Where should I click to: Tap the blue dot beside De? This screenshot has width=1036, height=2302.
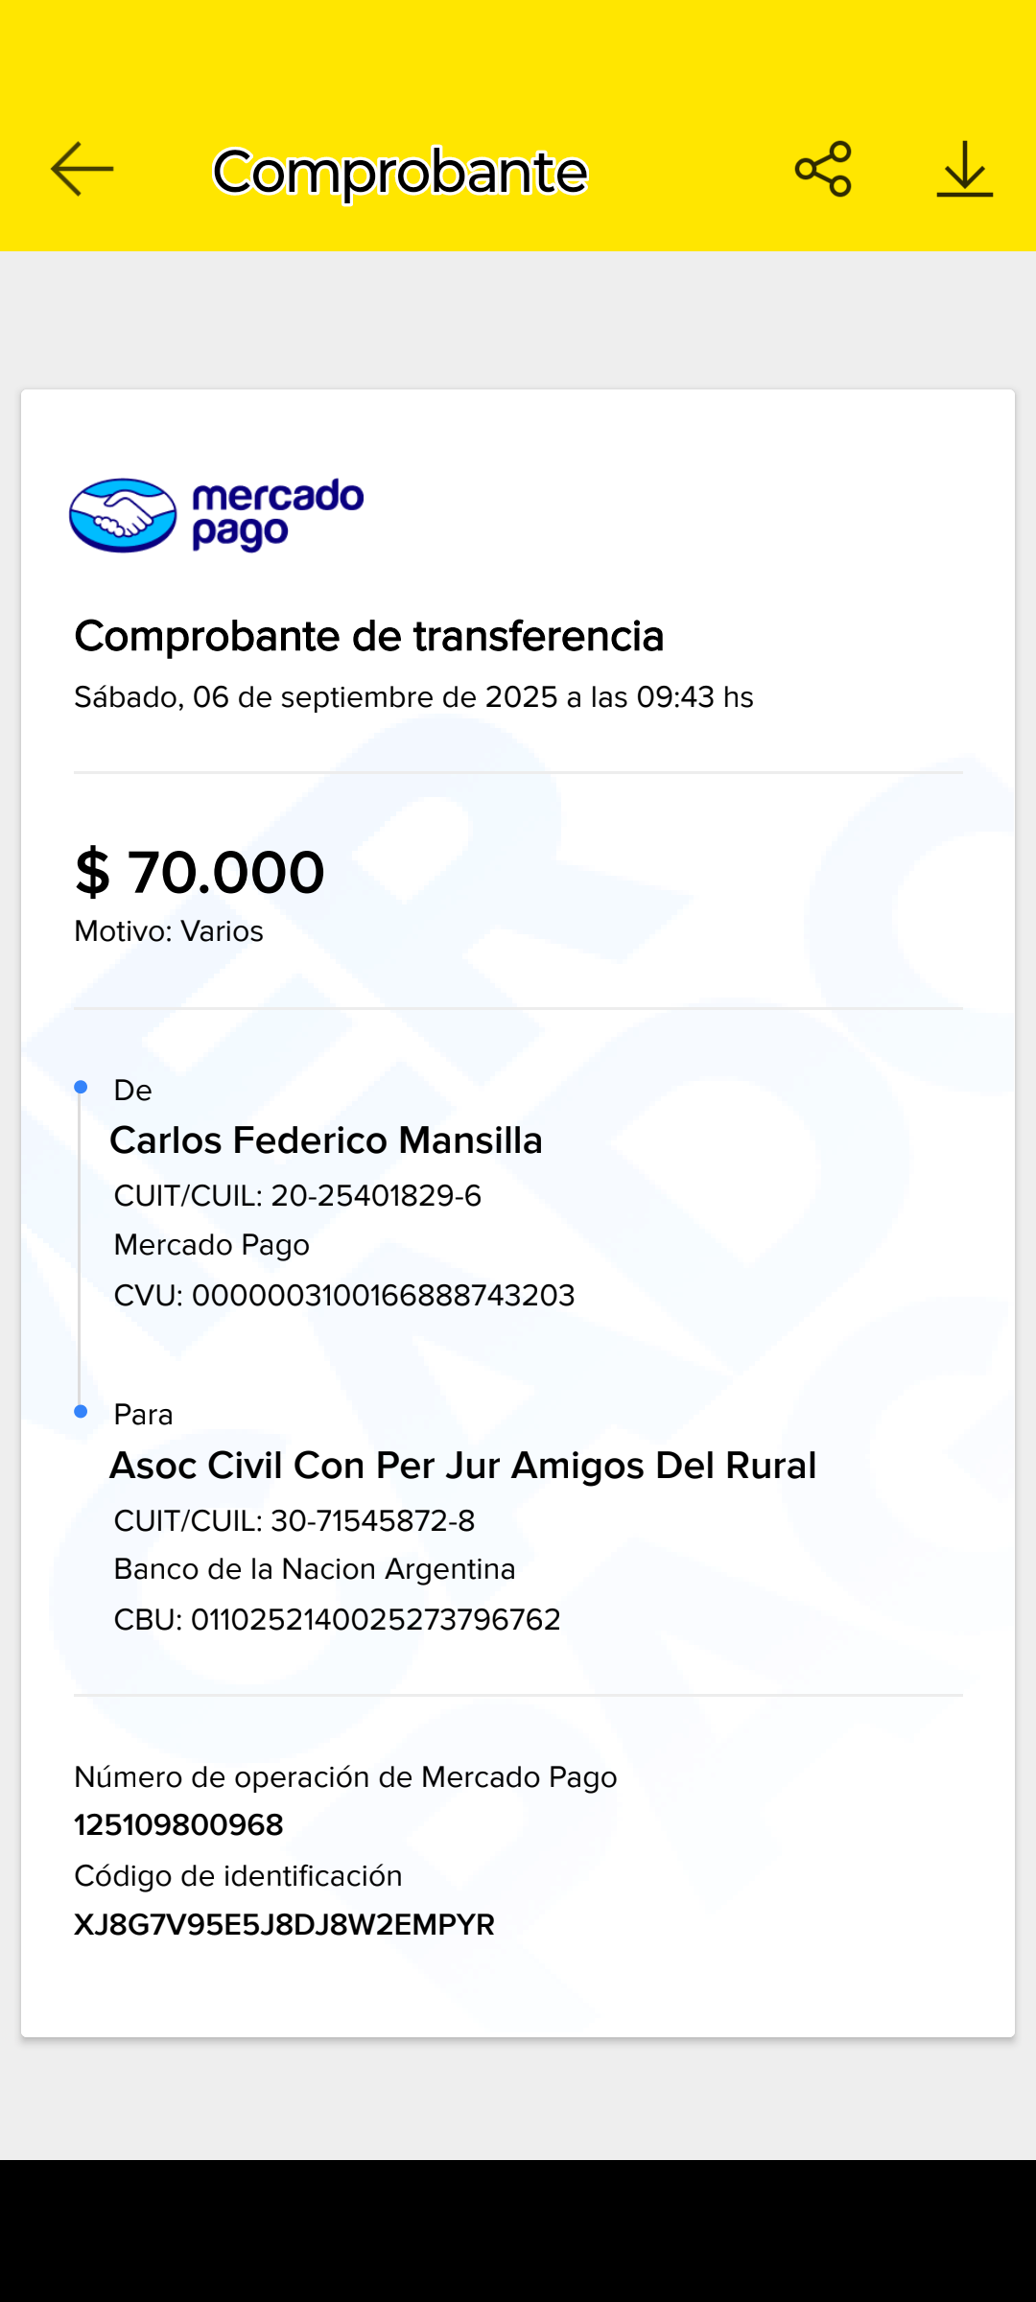coord(82,1087)
